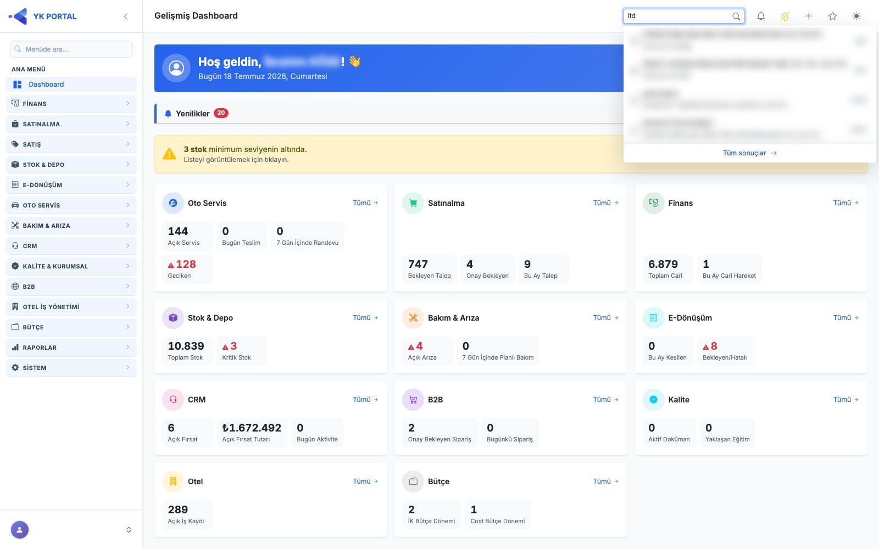
Task: Collapse the sidebar with the arrow button
Action: pyautogui.click(x=126, y=16)
